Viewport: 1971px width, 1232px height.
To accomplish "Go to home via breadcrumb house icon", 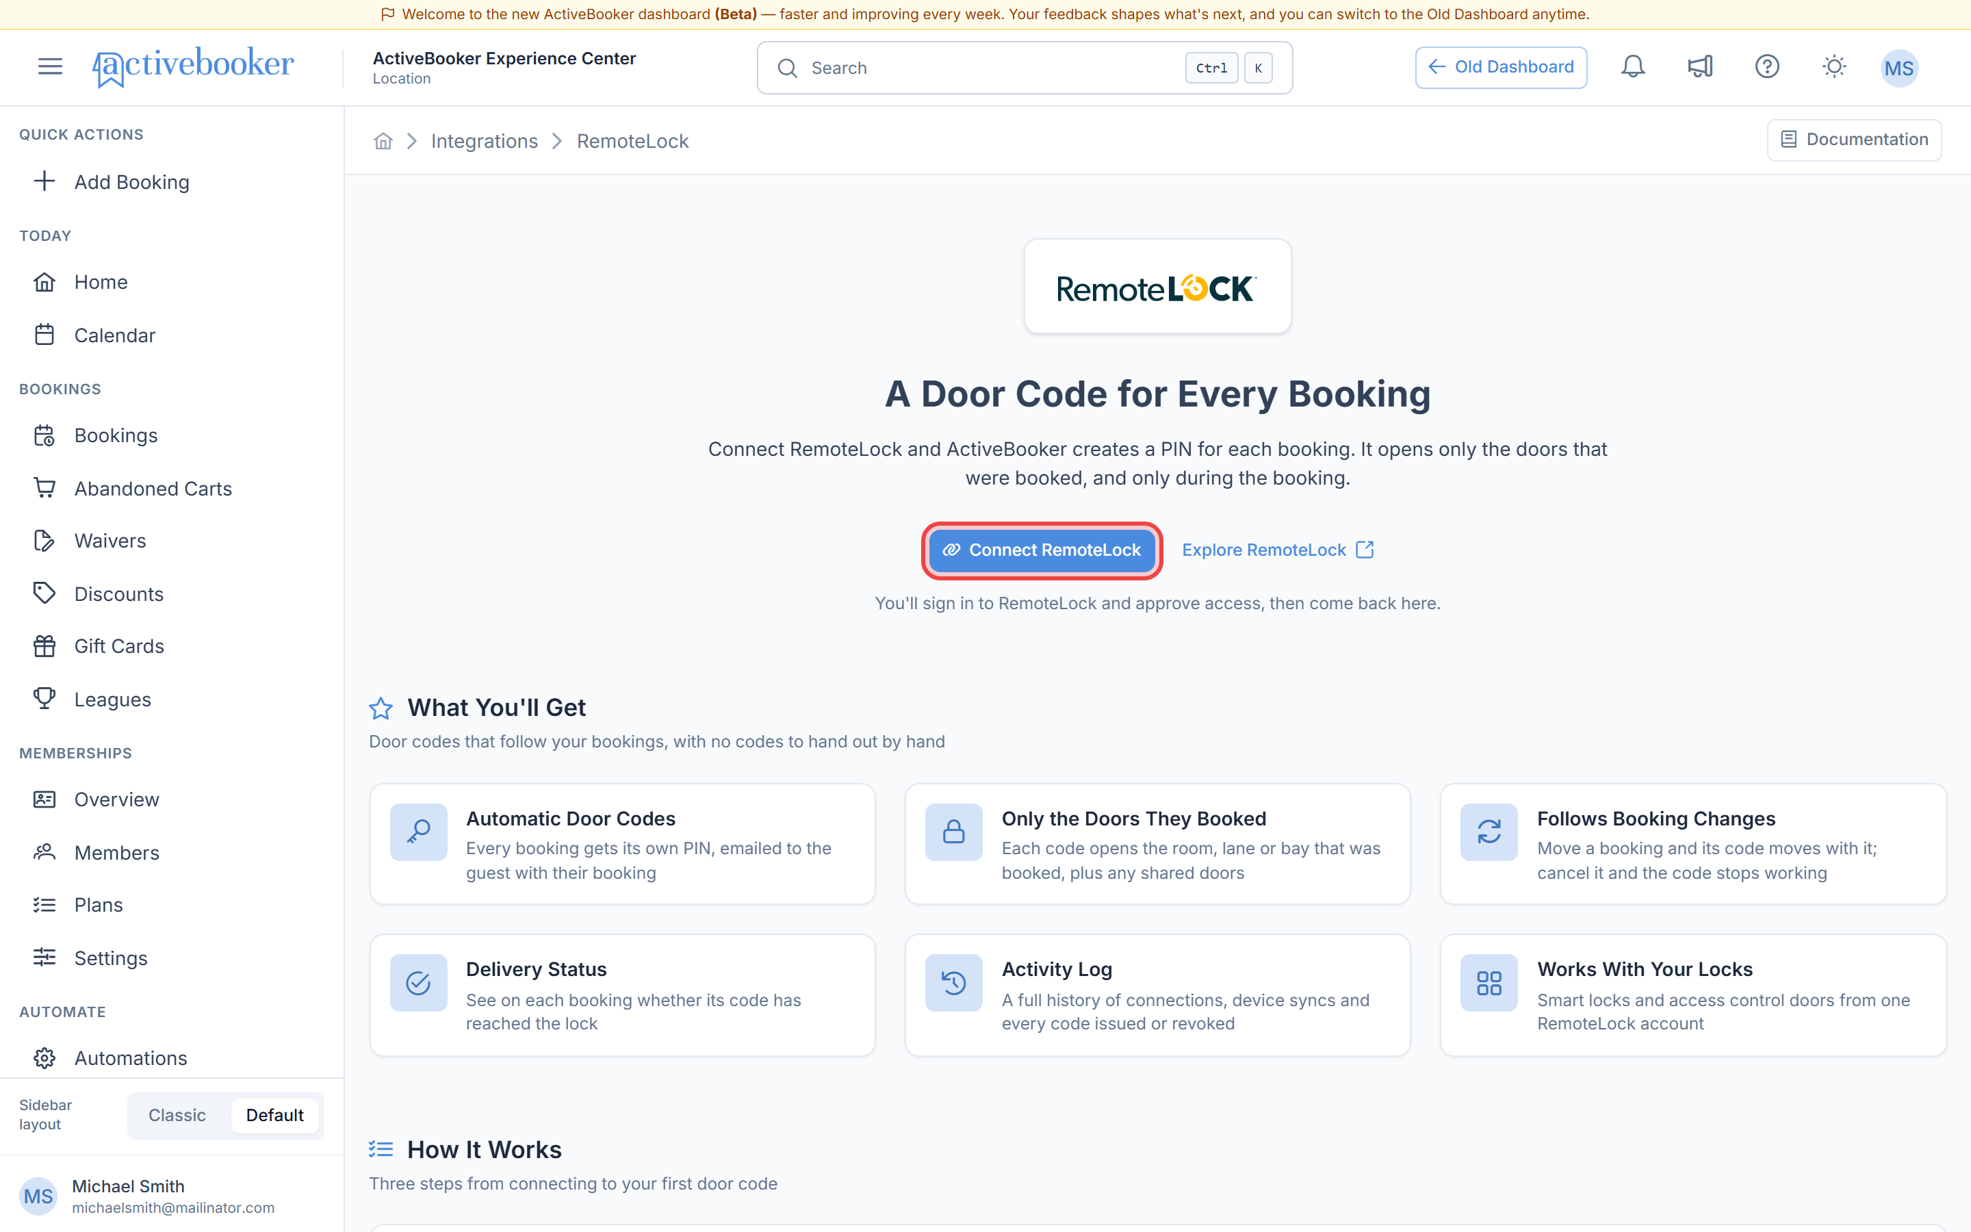I will coord(383,141).
